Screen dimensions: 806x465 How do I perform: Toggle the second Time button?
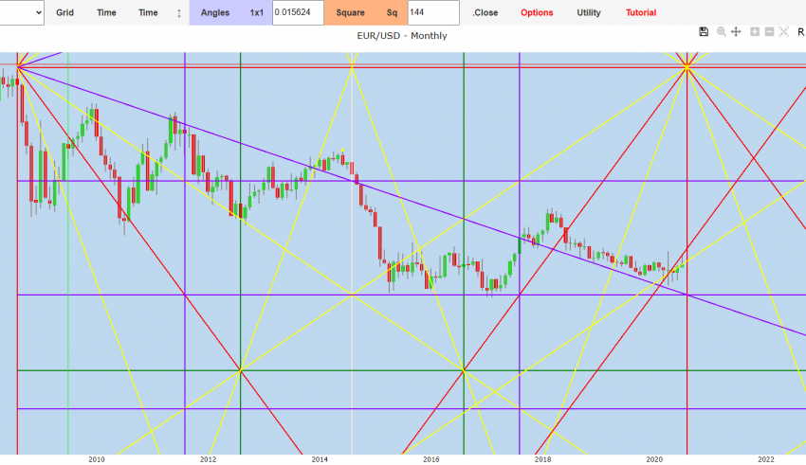click(148, 12)
